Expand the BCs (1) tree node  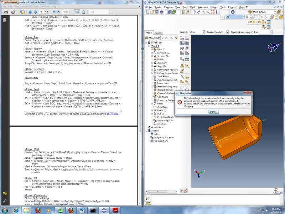click(x=152, y=114)
